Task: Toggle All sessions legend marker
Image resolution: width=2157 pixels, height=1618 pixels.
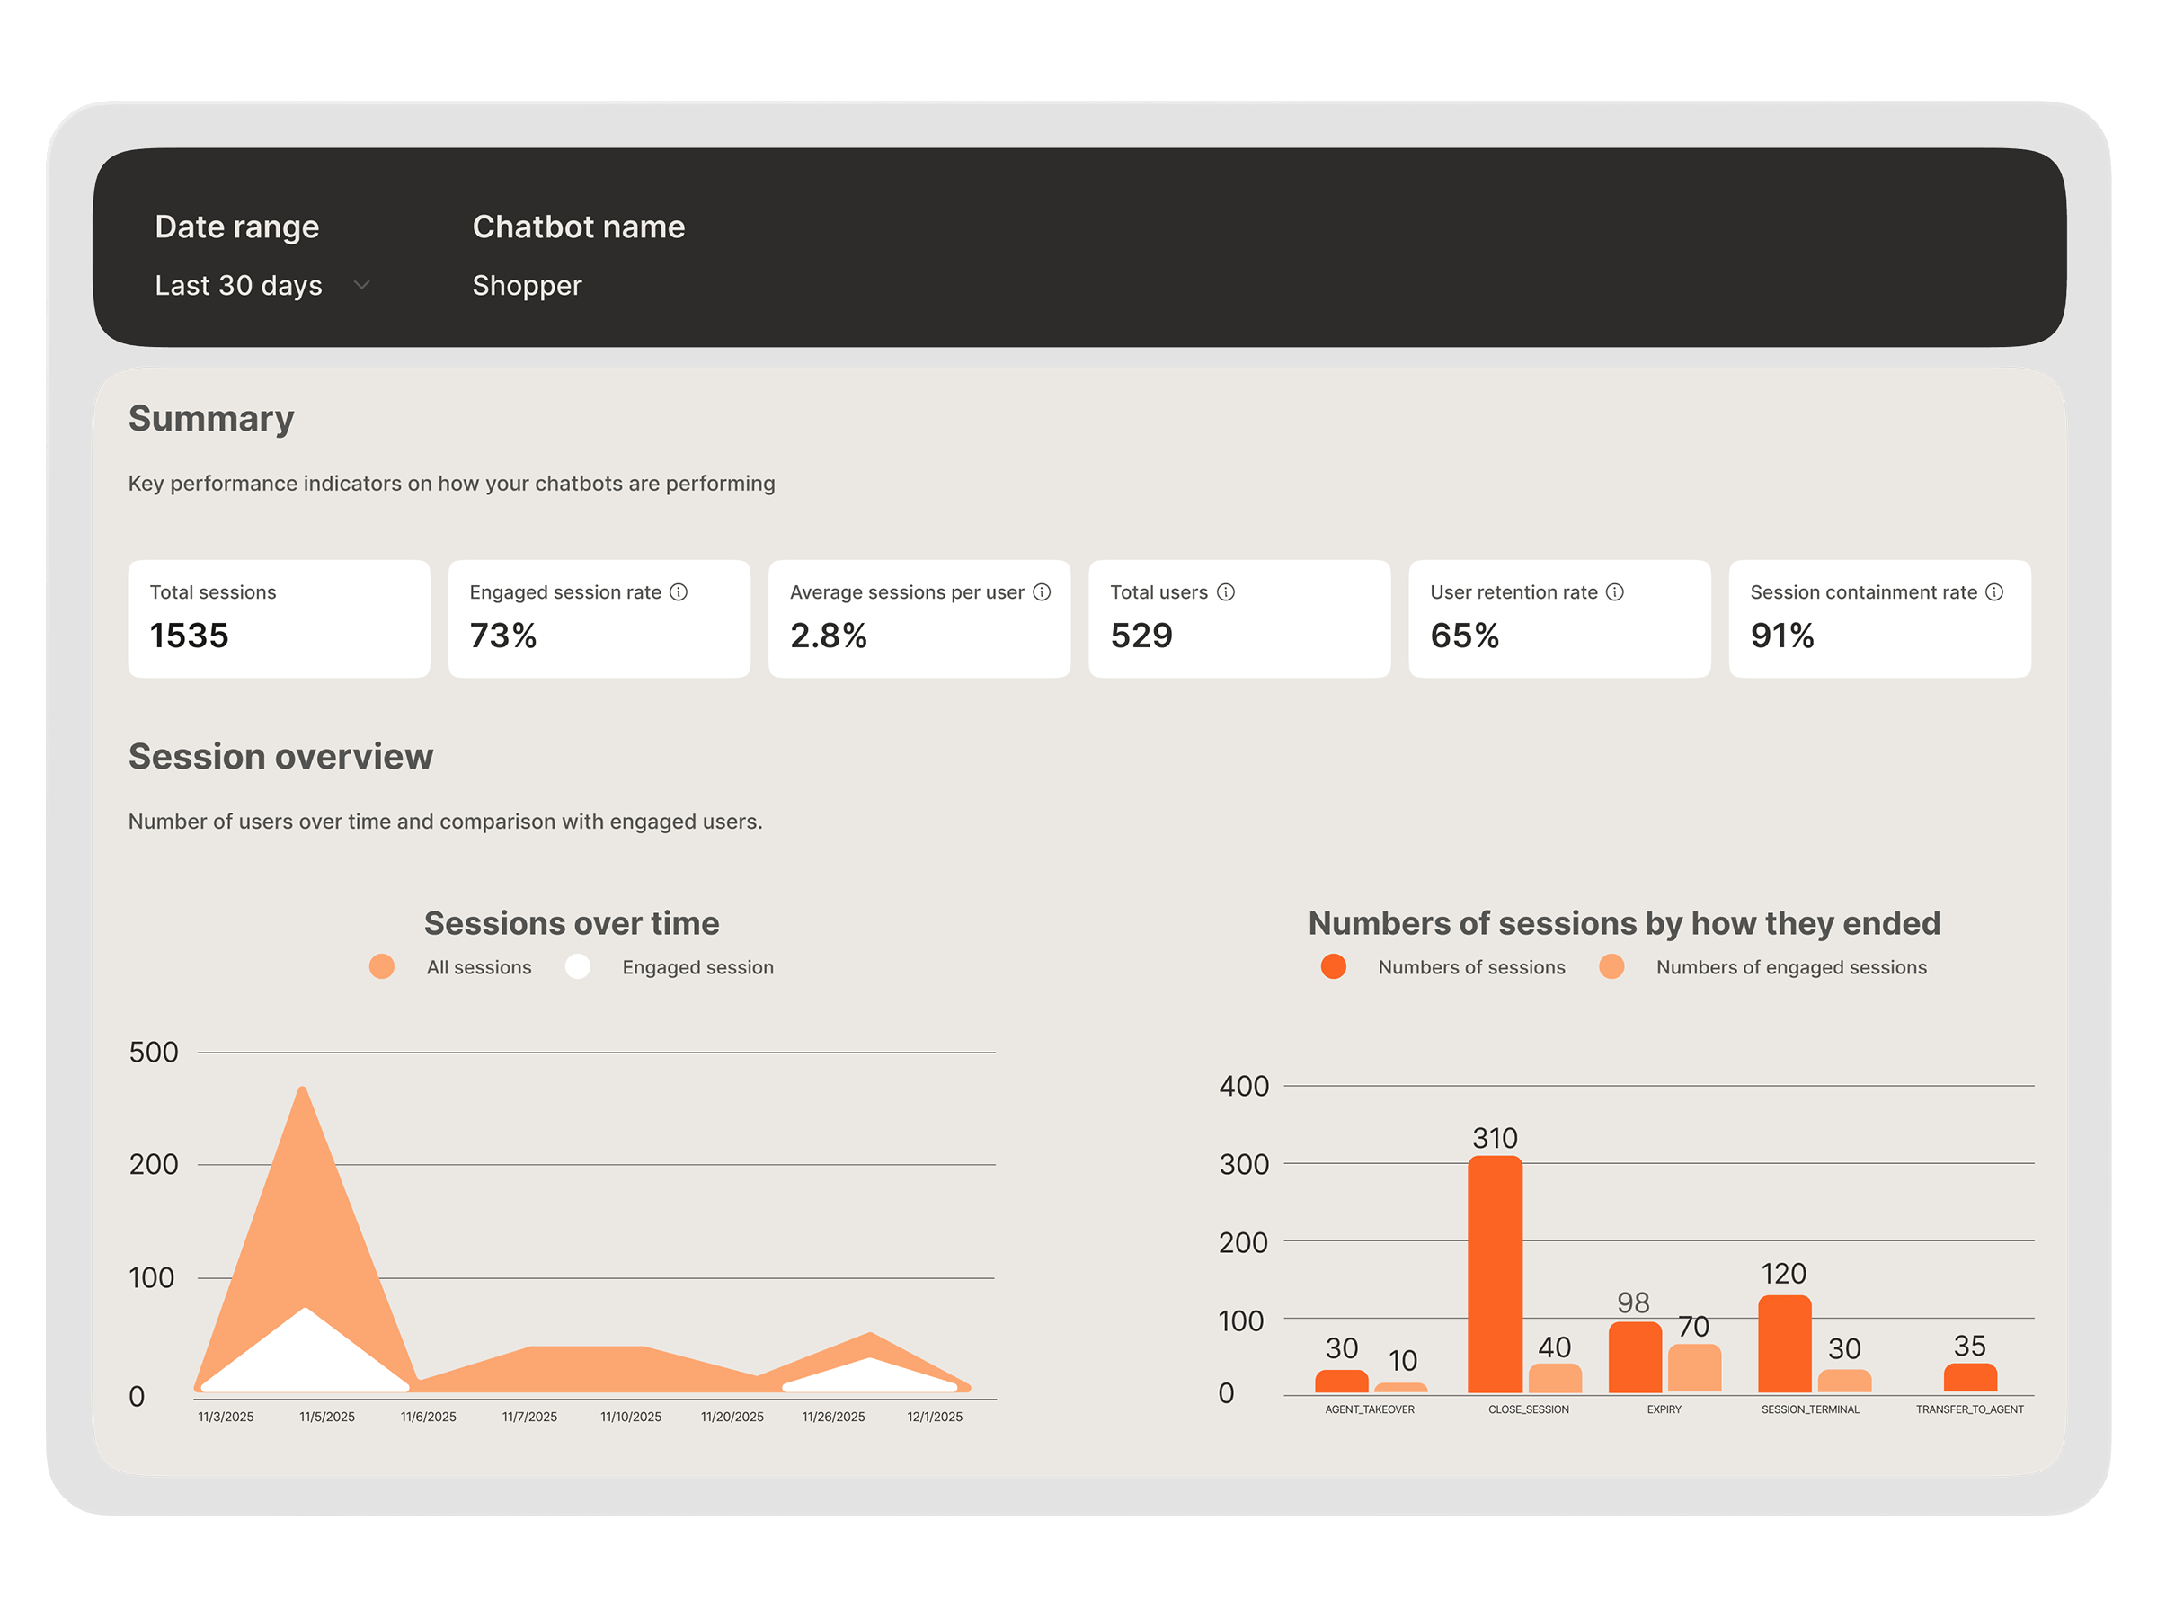Action: click(382, 966)
